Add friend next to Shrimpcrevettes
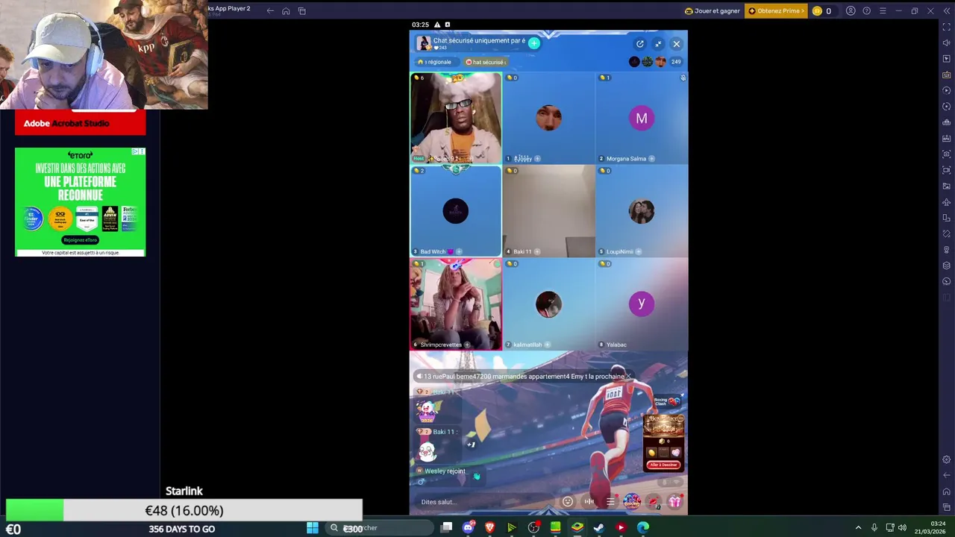The image size is (955, 537). pyautogui.click(x=468, y=345)
